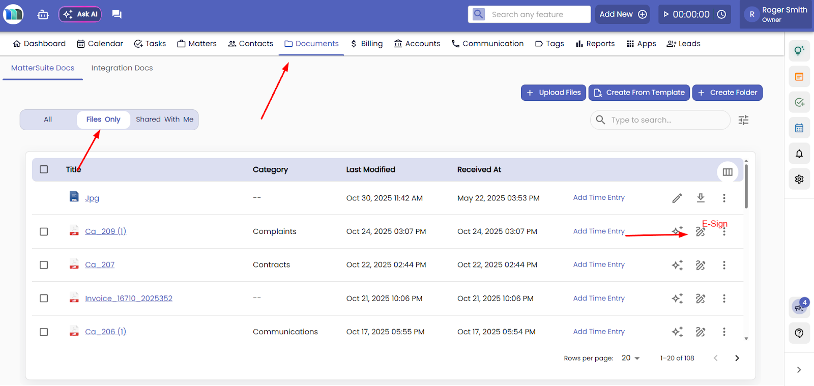Check the Ca_209 (1) row checkbox
Screen dimensions: 814x386
pos(44,231)
